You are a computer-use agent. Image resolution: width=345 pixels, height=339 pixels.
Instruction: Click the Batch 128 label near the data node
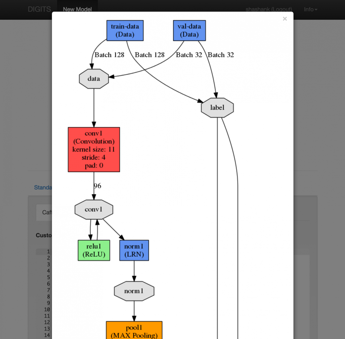110,55
